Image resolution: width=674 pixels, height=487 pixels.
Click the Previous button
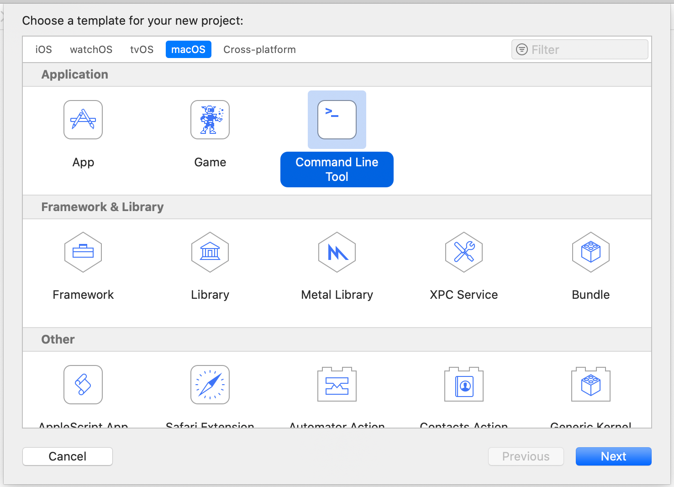526,456
